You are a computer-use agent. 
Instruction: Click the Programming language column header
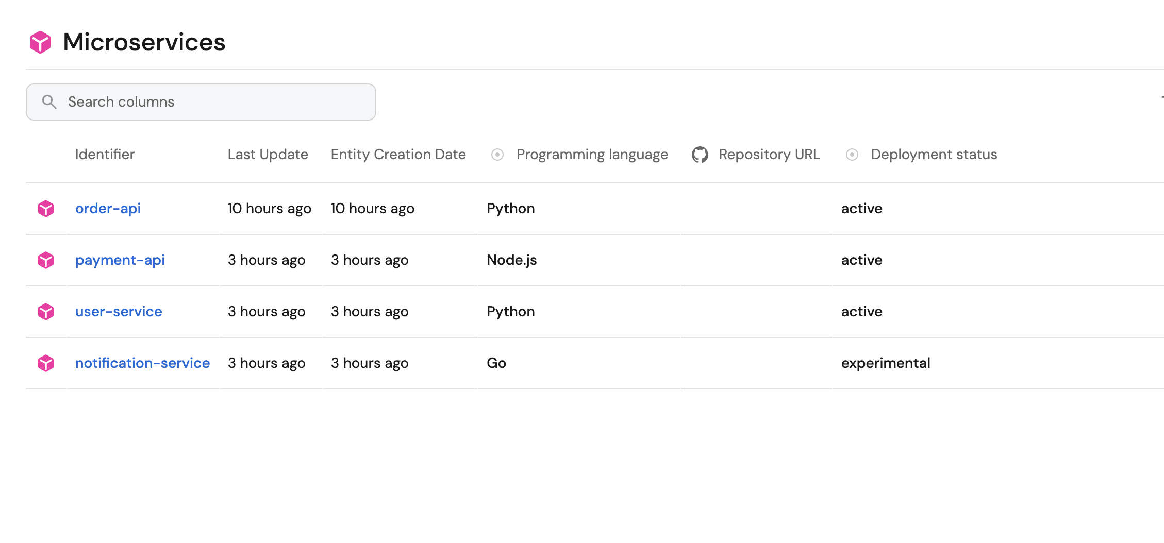(592, 155)
